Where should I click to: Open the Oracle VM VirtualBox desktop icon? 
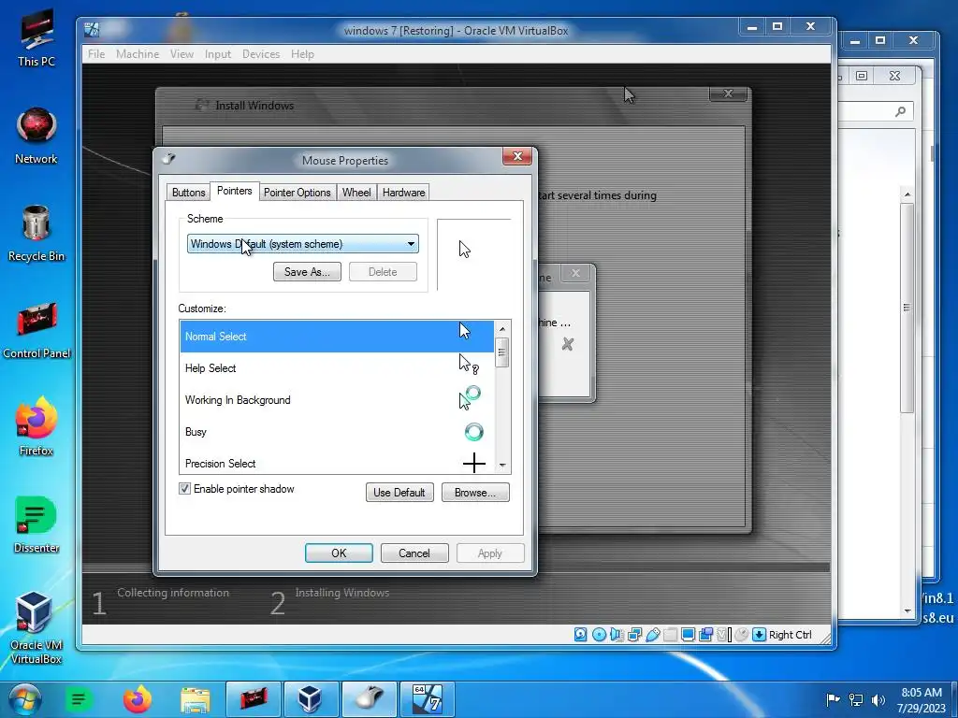coord(36,627)
